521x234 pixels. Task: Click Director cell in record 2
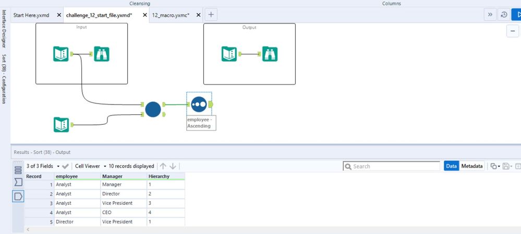[x=124, y=193]
